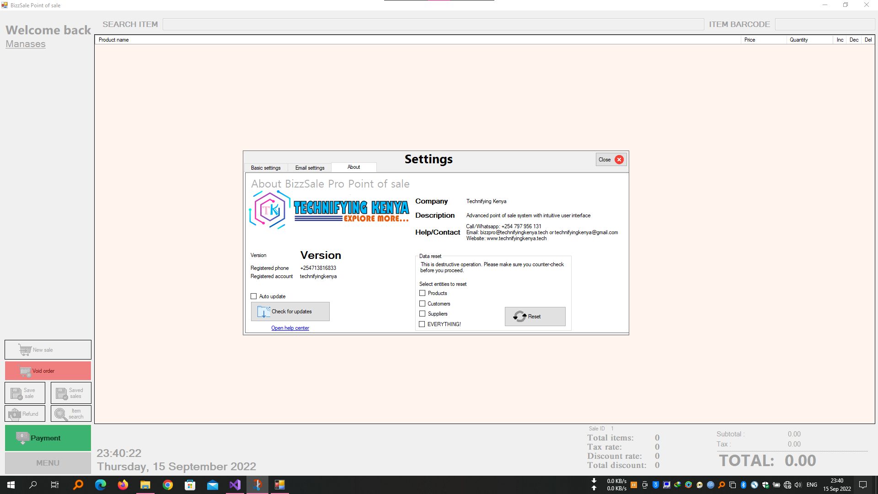This screenshot has height=494, width=878.
Task: Check the Customers reset checkbox
Action: coord(423,303)
